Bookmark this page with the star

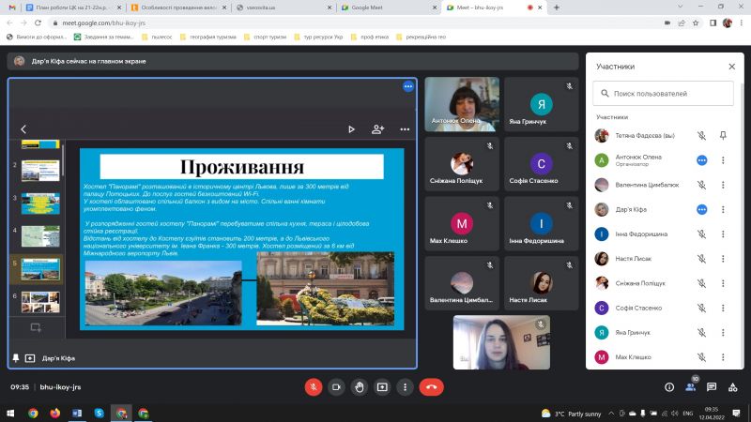click(696, 23)
